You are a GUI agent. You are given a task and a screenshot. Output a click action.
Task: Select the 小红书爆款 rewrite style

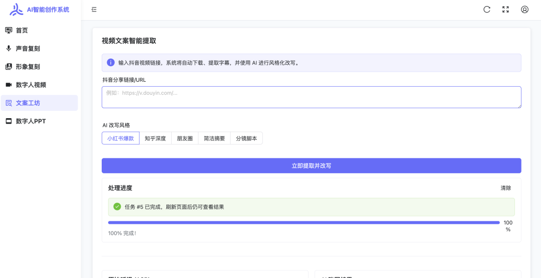[x=120, y=138]
